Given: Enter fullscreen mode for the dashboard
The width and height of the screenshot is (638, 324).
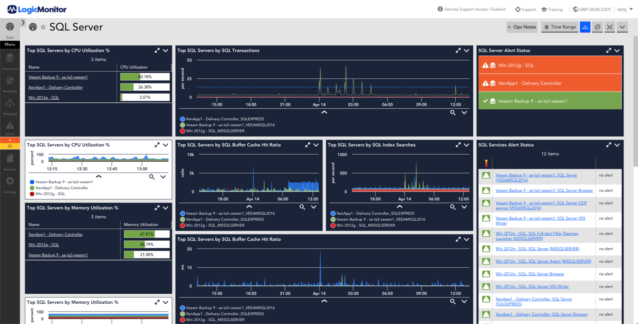Looking at the screenshot, I should pyautogui.click(x=609, y=27).
